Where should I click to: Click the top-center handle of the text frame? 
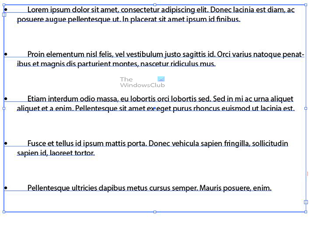click(x=155, y=5)
